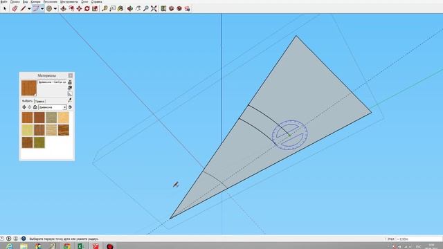Select the arrow Select tool

click(5, 8)
